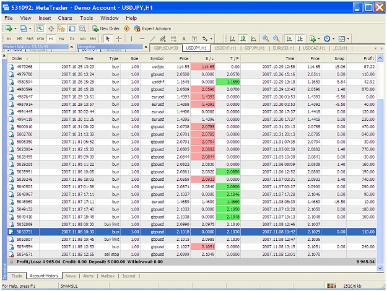Screen dimensions: 387x291
Task: Open the Trade terminal tab
Action: coord(17,276)
